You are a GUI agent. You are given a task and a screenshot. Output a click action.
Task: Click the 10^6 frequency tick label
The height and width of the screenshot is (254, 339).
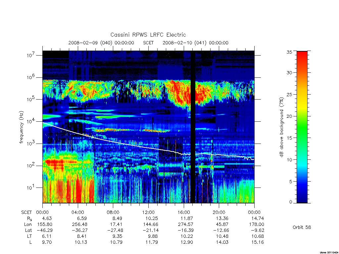click(x=31, y=77)
